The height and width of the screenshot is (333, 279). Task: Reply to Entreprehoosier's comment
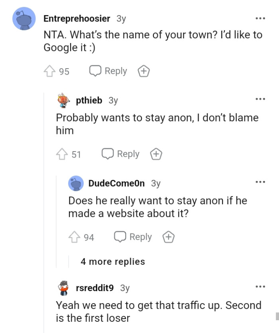[108, 71]
